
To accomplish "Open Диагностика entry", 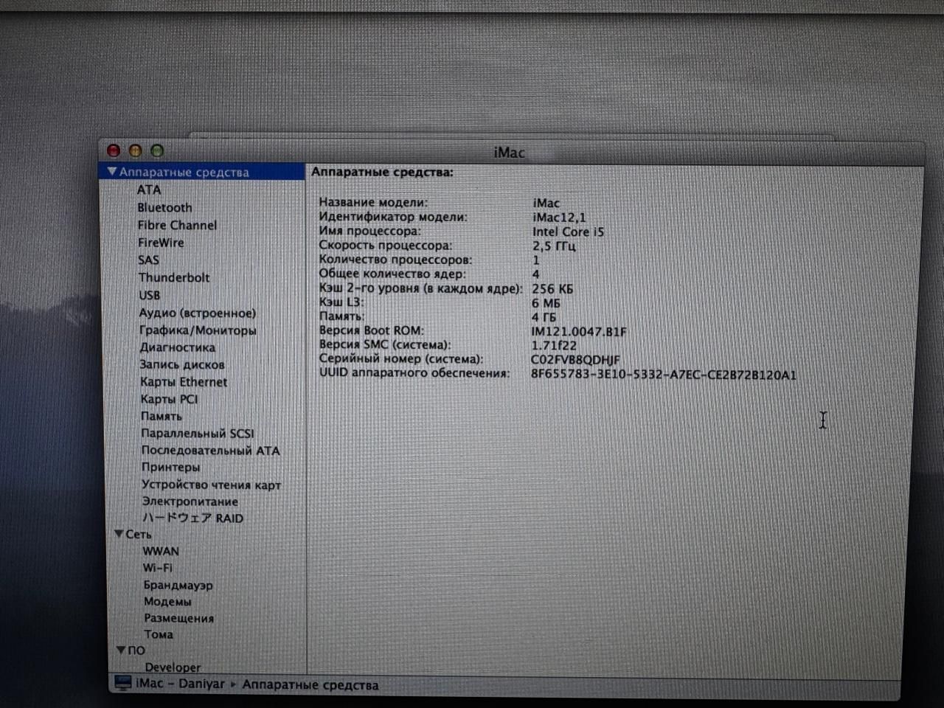I will click(x=177, y=347).
